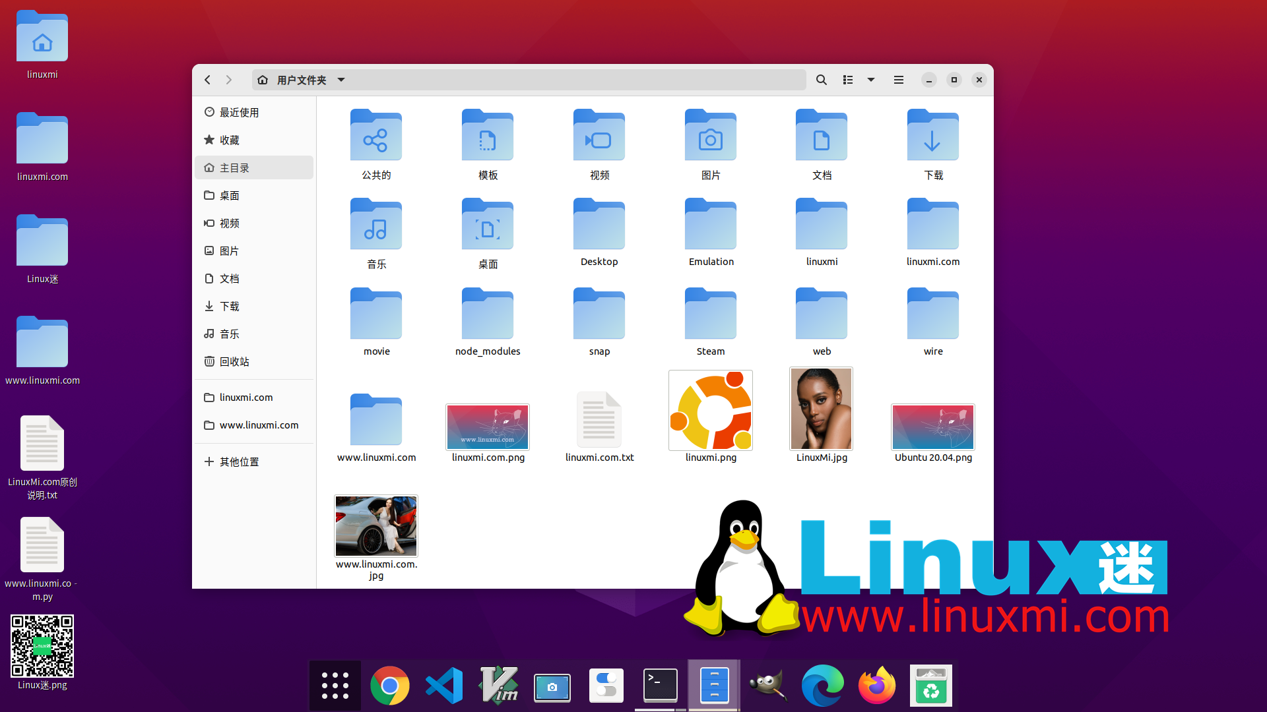
Task: Select Linux迷.png QR code on desktop
Action: [42, 646]
